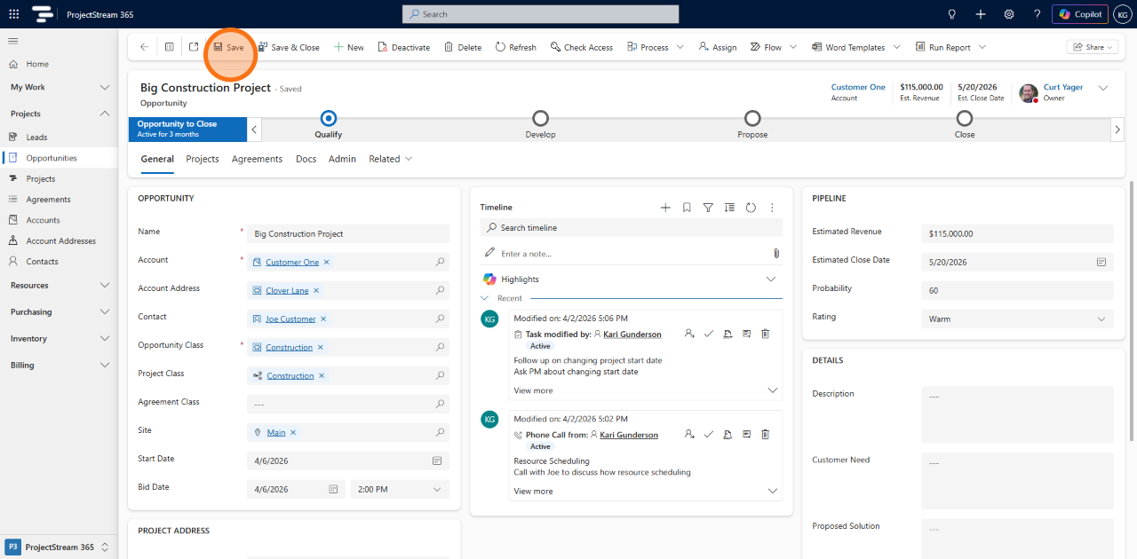Select the Propose stage circle
Viewport: 1137px width, 559px height.
point(752,118)
